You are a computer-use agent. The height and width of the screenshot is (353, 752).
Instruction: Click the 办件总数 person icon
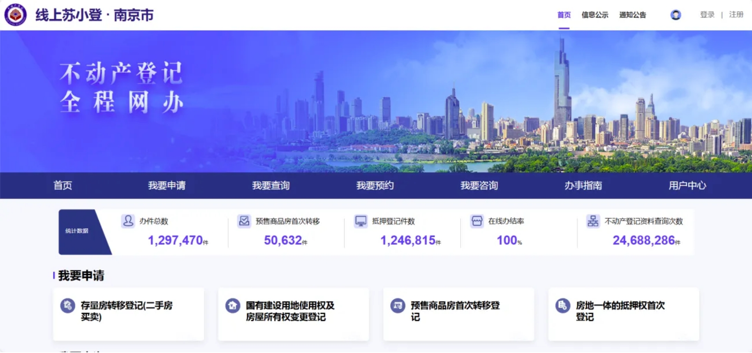coord(128,221)
